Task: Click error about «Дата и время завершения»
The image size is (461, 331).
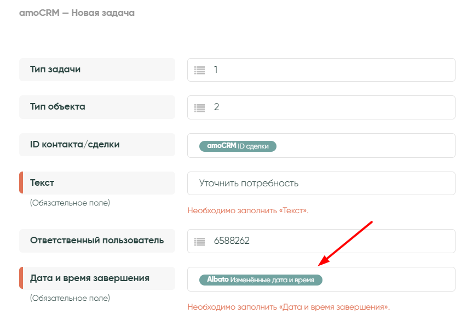Action: 289,307
